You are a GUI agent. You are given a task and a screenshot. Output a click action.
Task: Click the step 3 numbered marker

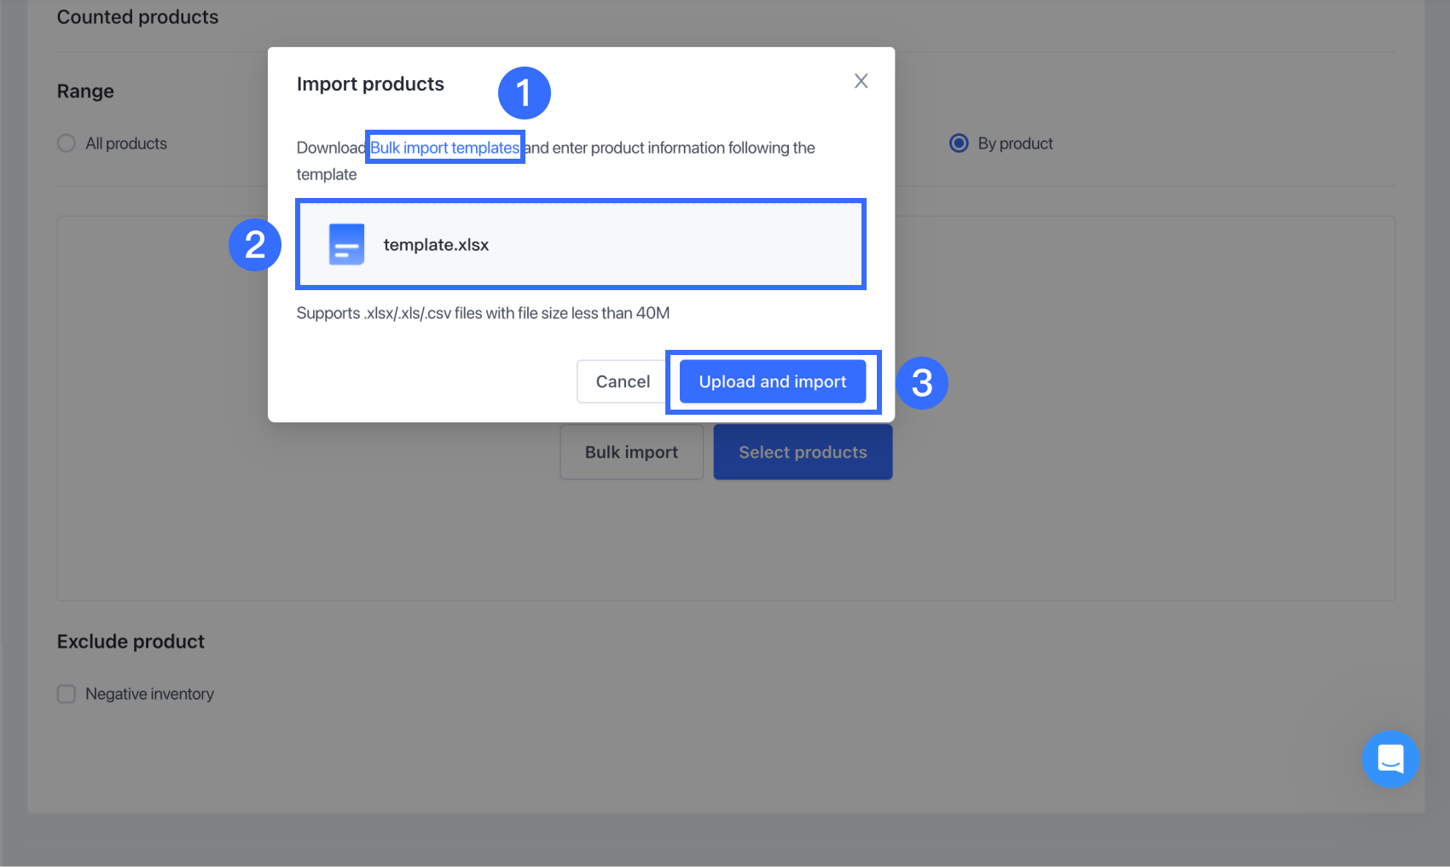(x=921, y=383)
